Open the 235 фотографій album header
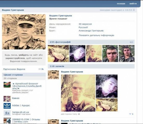Image resolution: width=143 pixels, height=124 pixels. [x=60, y=42]
